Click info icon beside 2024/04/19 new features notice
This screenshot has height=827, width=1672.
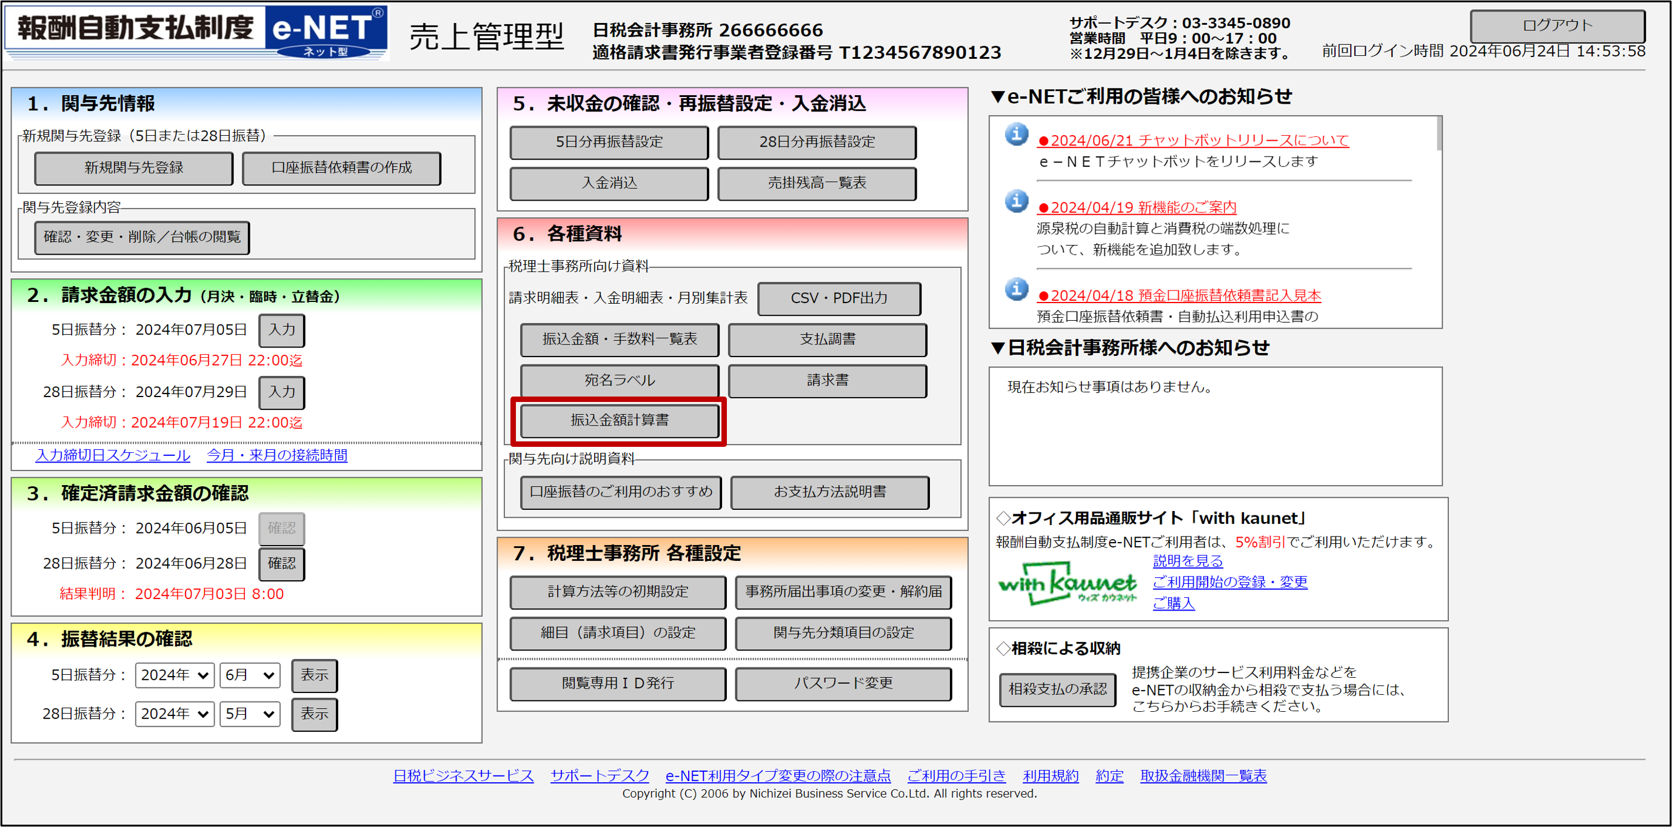[x=1017, y=202]
